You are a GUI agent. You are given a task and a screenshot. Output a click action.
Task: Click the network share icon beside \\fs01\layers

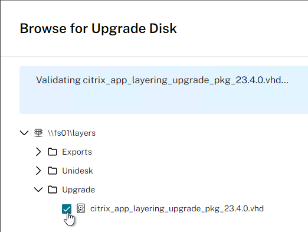click(38, 133)
